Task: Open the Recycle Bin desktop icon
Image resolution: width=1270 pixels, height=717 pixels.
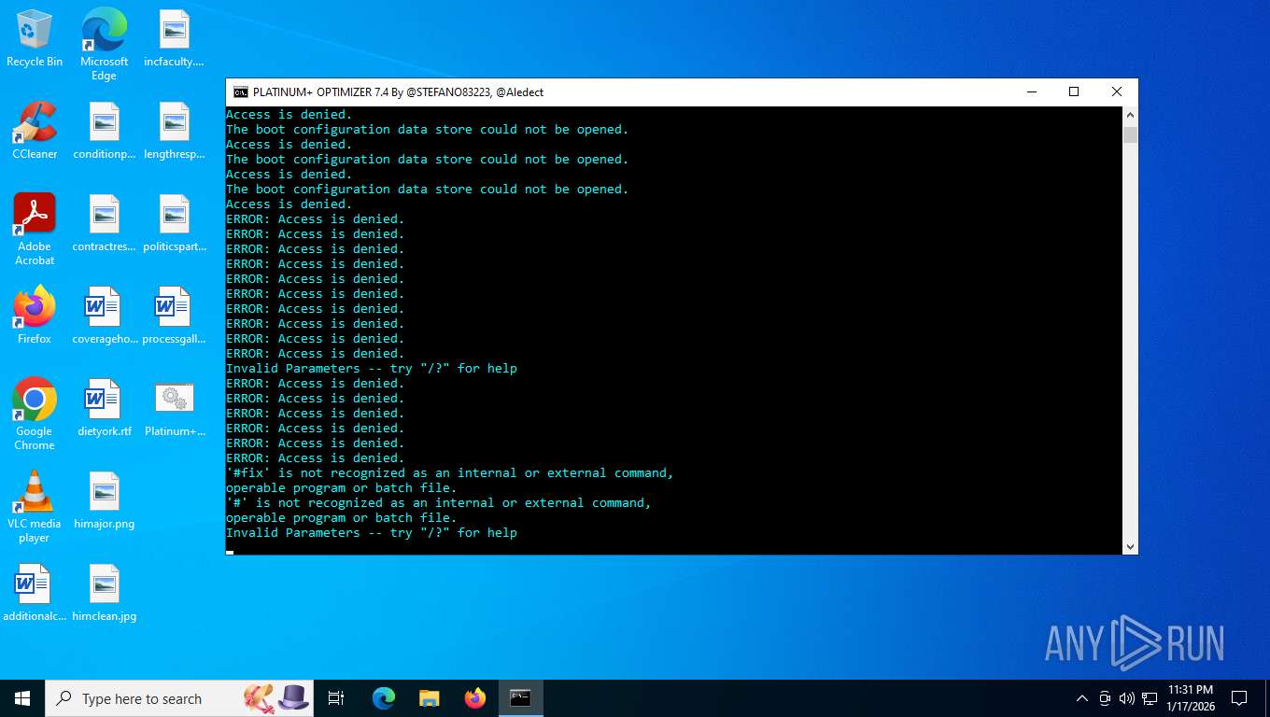Action: coord(35,39)
